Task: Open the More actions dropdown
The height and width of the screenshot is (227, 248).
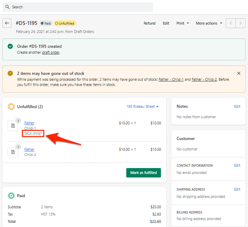Action: click(x=209, y=23)
